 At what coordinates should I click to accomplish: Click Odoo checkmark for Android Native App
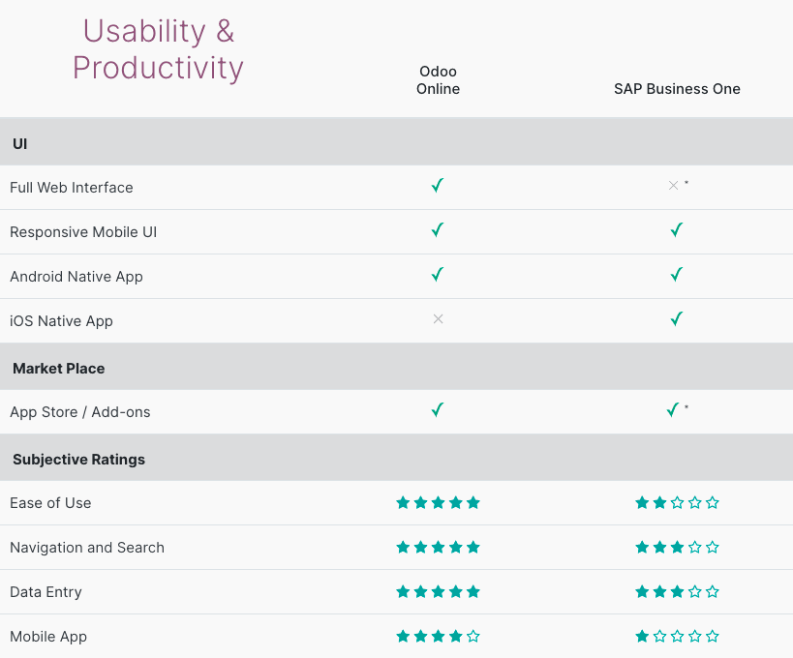click(438, 275)
